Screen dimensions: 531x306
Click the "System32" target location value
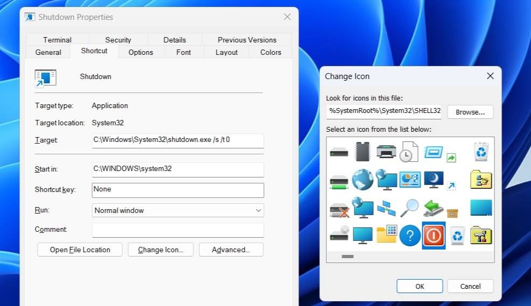[108, 123]
